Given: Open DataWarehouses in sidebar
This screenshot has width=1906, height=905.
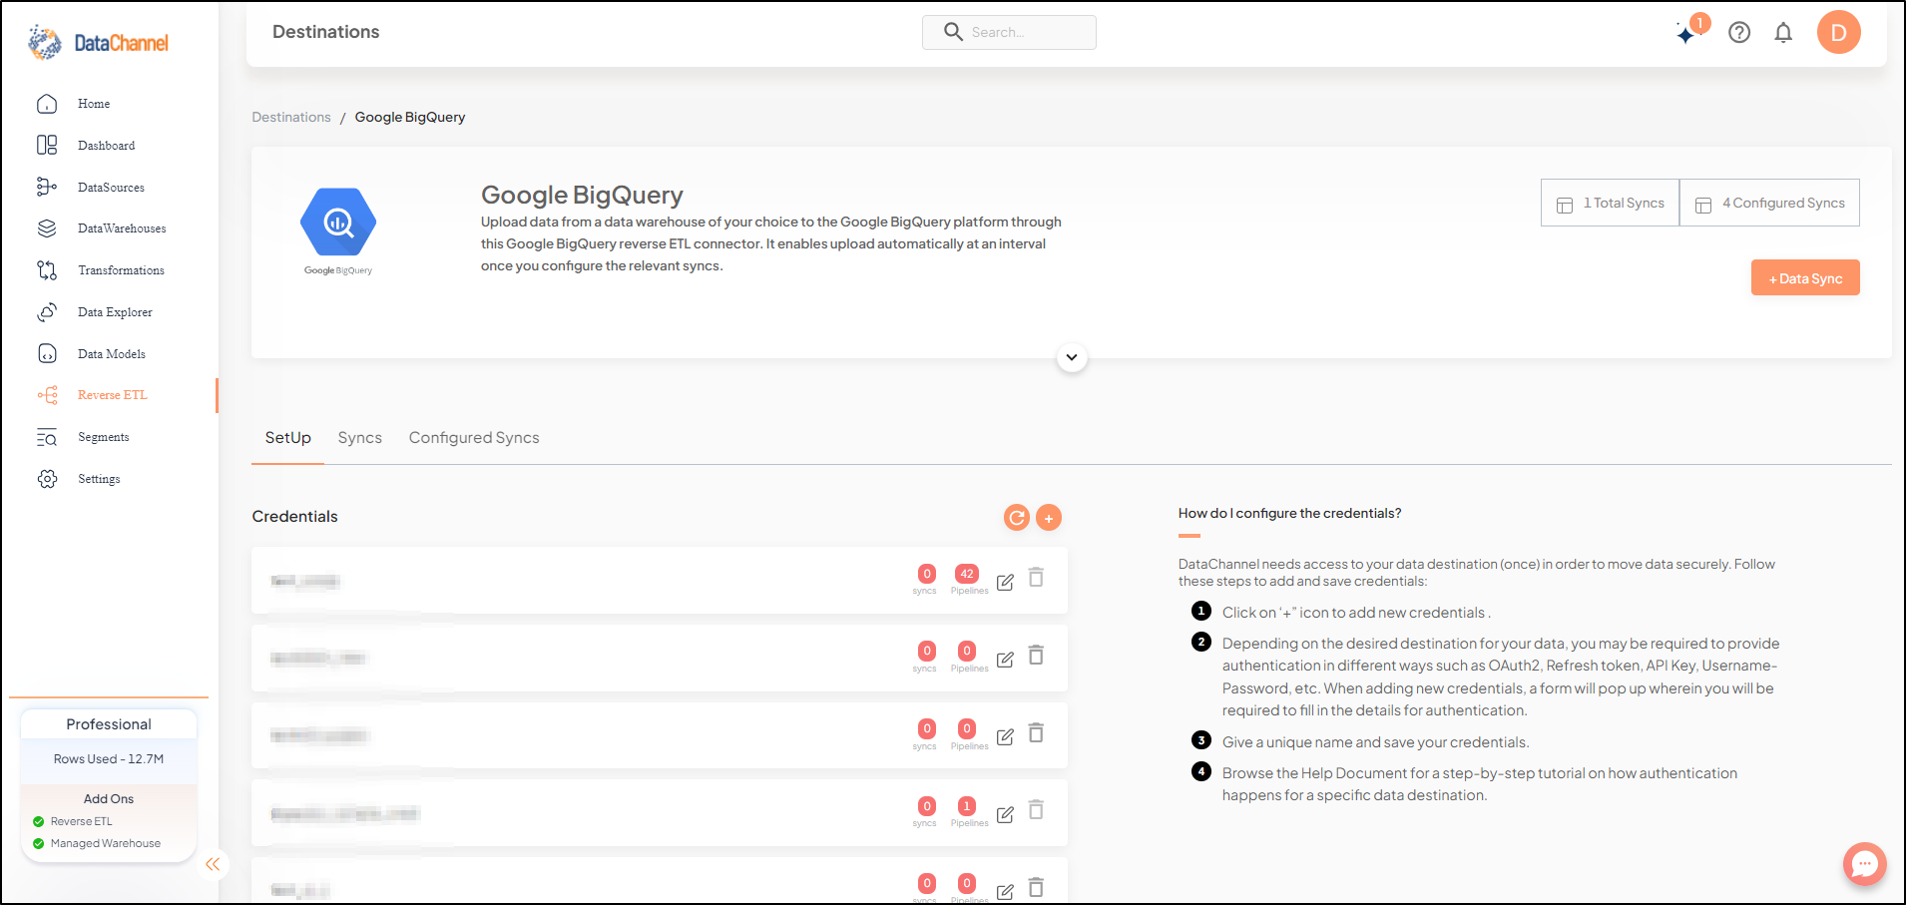Looking at the screenshot, I should point(122,228).
